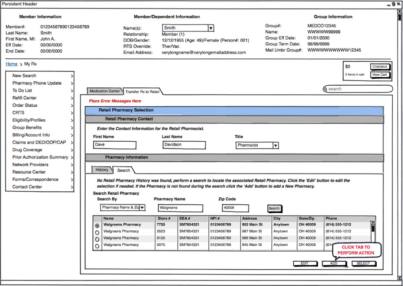The width and height of the screenshot is (403, 286).
Task: Expand the To Do List arrow
Action: pyautogui.click(x=72, y=91)
